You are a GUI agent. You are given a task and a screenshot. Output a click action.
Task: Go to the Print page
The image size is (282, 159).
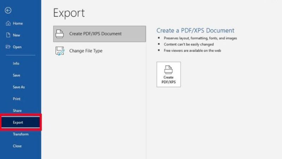point(17,99)
